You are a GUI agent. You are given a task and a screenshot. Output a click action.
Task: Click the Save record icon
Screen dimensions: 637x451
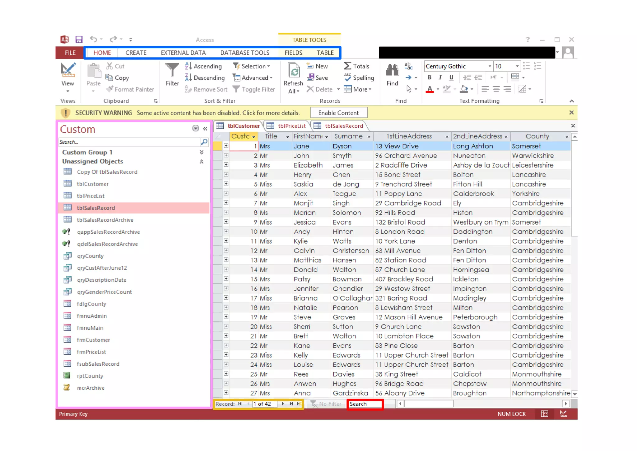click(x=310, y=78)
